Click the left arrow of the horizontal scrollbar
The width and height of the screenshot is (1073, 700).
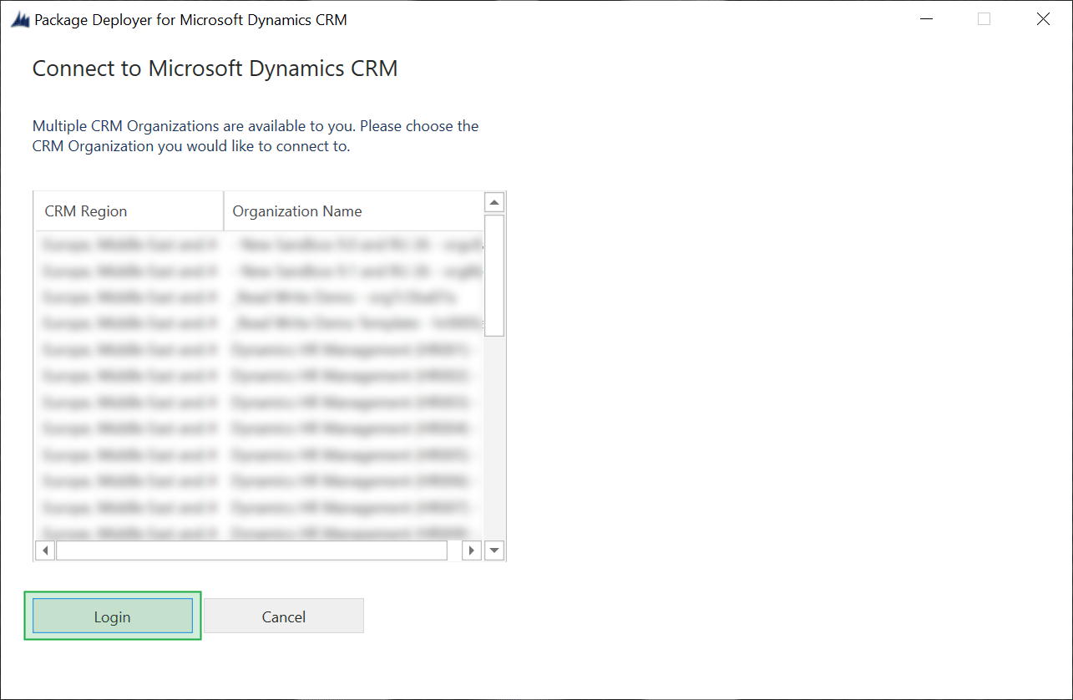(44, 550)
